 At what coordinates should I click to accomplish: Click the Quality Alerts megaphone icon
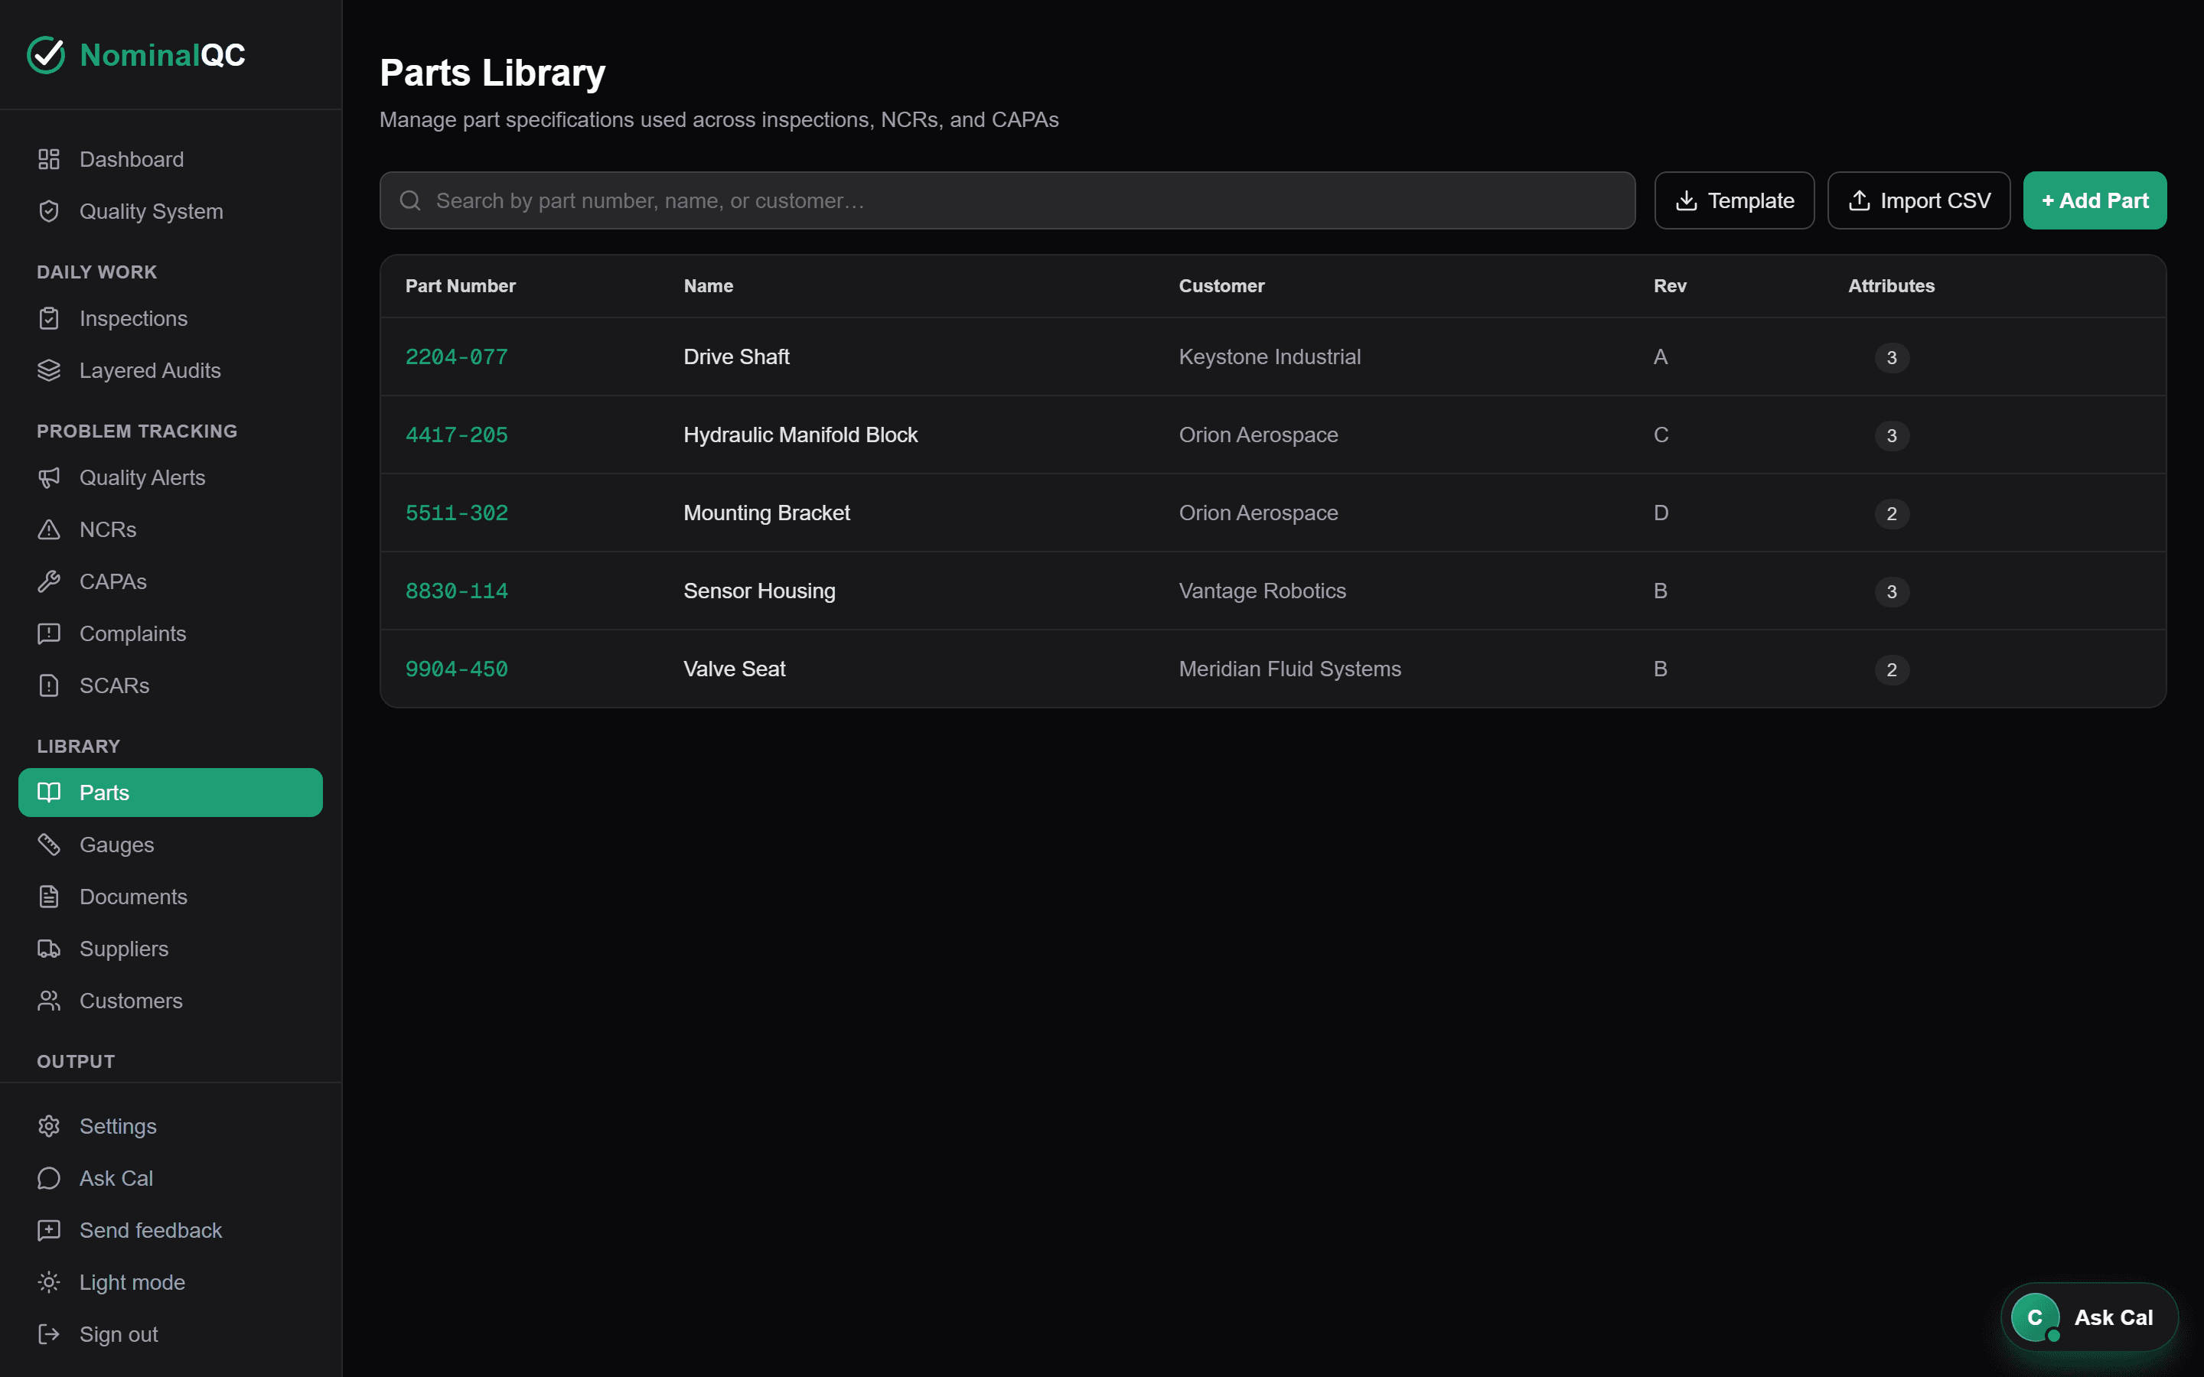click(49, 477)
